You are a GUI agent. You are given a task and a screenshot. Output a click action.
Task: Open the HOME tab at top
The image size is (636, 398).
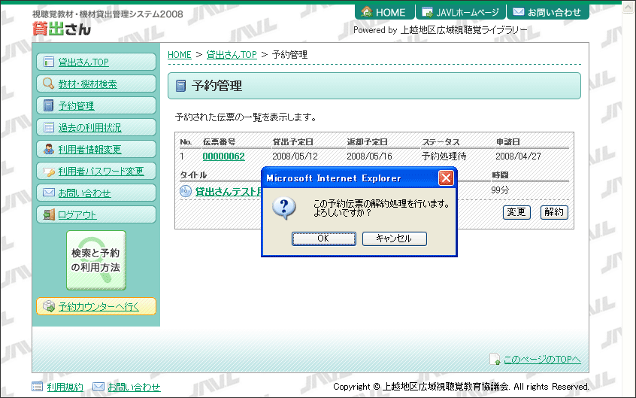point(384,12)
